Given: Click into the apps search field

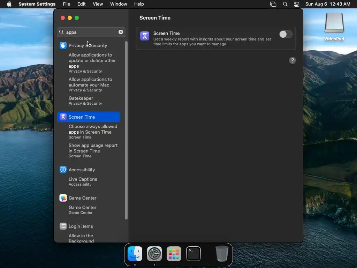Looking at the screenshot, I should [91, 32].
